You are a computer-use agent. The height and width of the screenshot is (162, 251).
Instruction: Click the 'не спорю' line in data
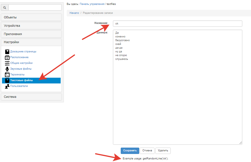click(121, 55)
